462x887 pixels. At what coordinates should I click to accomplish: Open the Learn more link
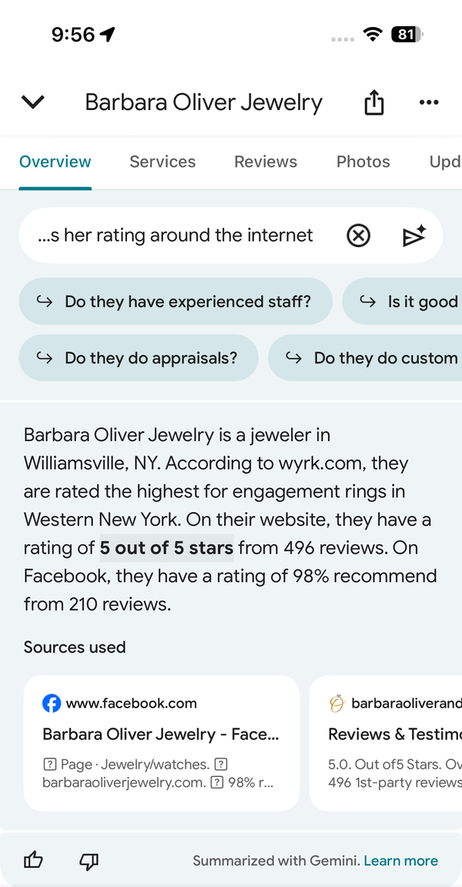pos(401,861)
